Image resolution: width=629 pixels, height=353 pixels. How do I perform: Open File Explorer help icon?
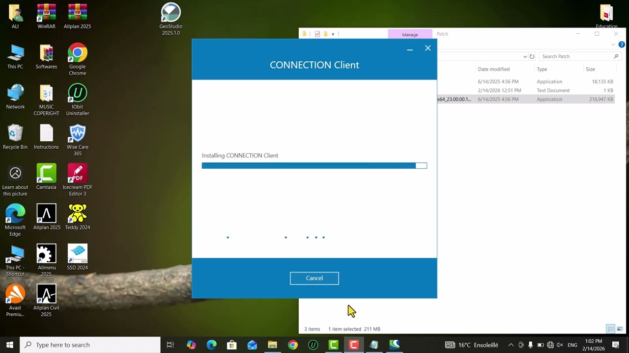coord(622,45)
